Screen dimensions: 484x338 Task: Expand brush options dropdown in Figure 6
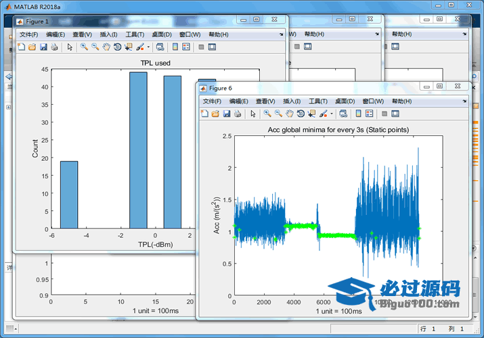click(332, 114)
